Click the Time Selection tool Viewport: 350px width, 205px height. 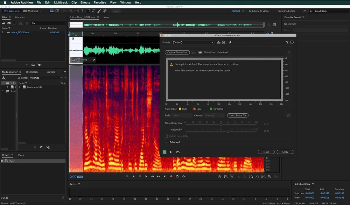[82, 11]
